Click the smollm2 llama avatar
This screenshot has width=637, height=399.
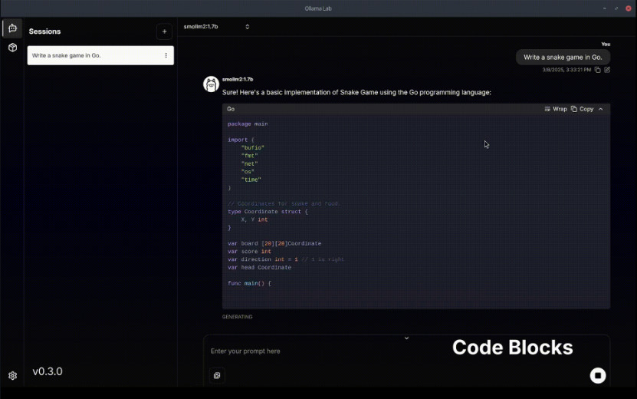tap(211, 84)
